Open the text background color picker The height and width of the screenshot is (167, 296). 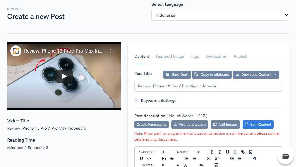coord(185,165)
